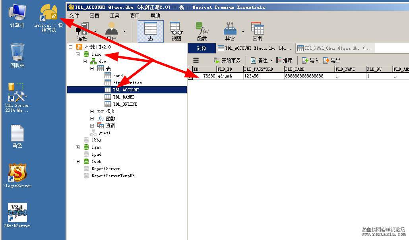Viewport: 409px width, 240px height.
Task: Switch to TBL_XWWL_Char @1gam.dbo tab
Action: point(335,48)
